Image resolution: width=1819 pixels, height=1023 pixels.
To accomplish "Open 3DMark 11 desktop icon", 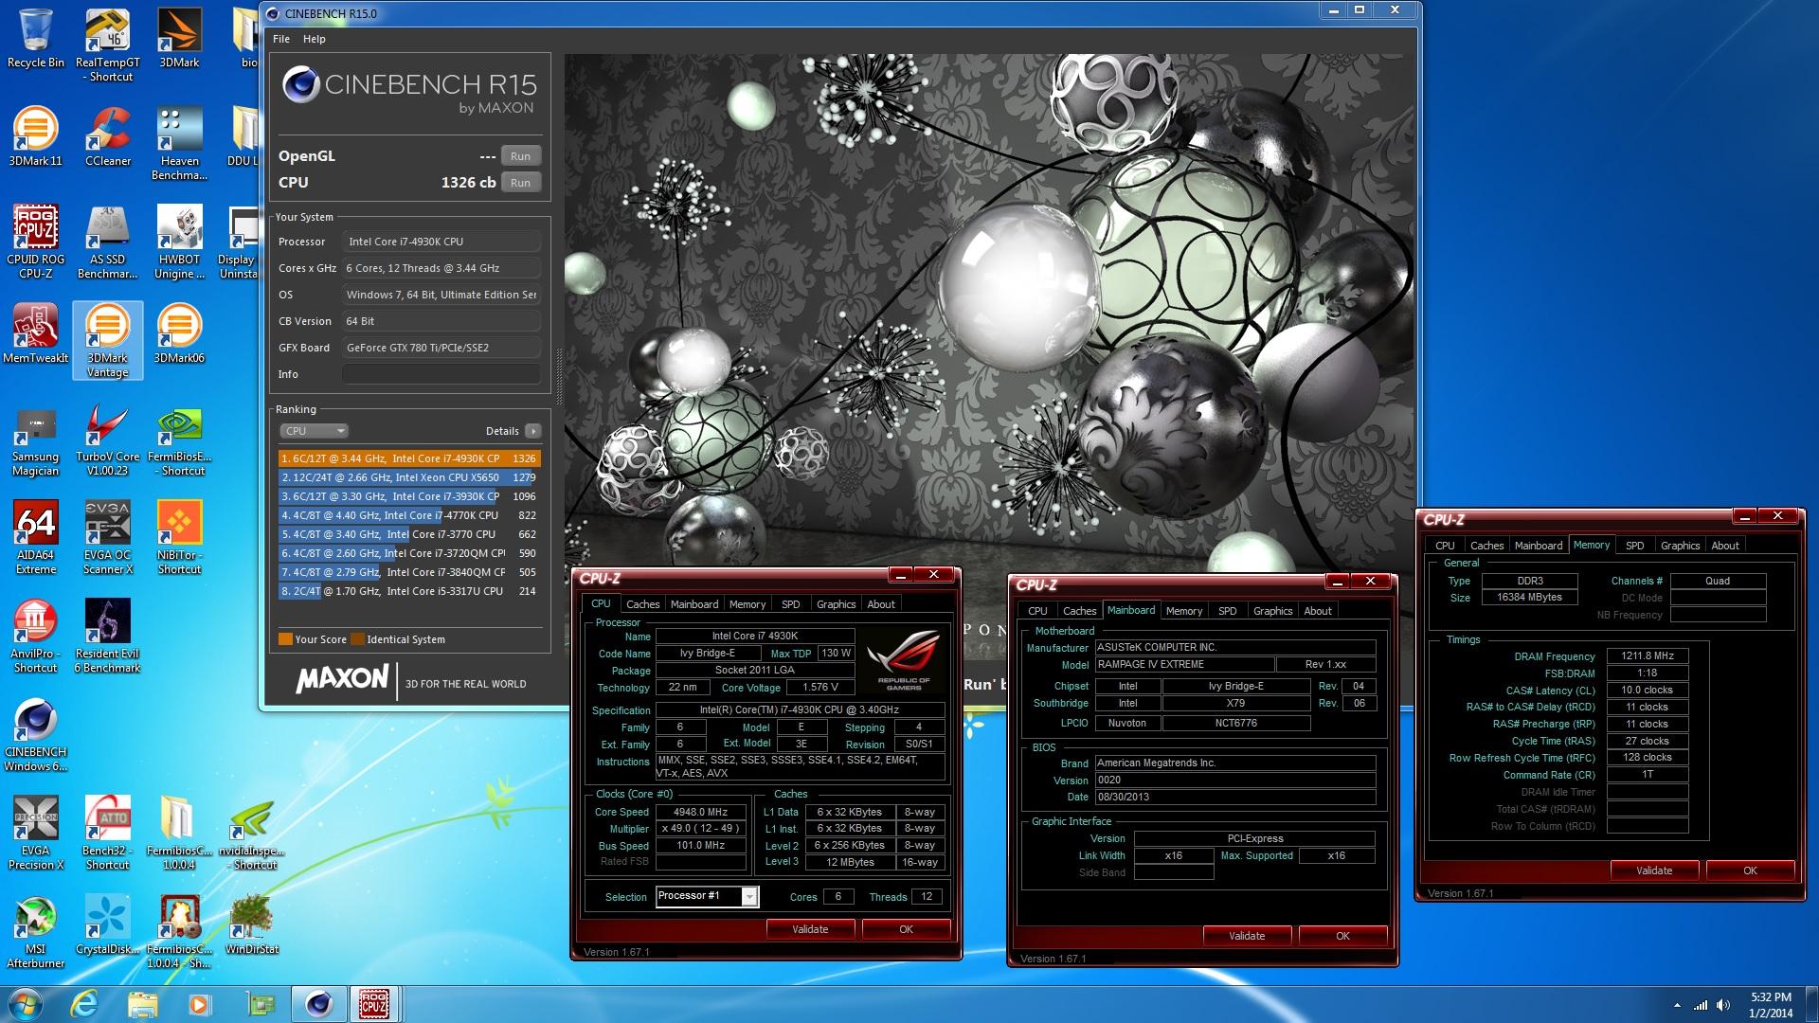I will tap(36, 136).
